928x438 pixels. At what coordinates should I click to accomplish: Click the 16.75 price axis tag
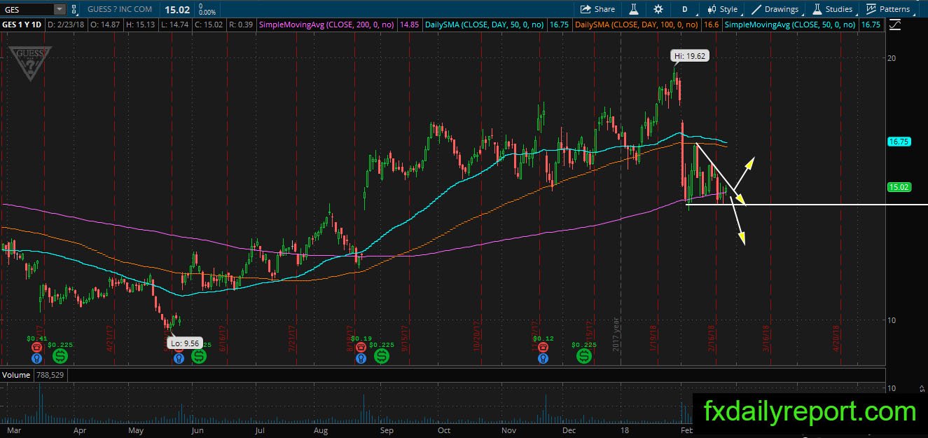[899, 142]
